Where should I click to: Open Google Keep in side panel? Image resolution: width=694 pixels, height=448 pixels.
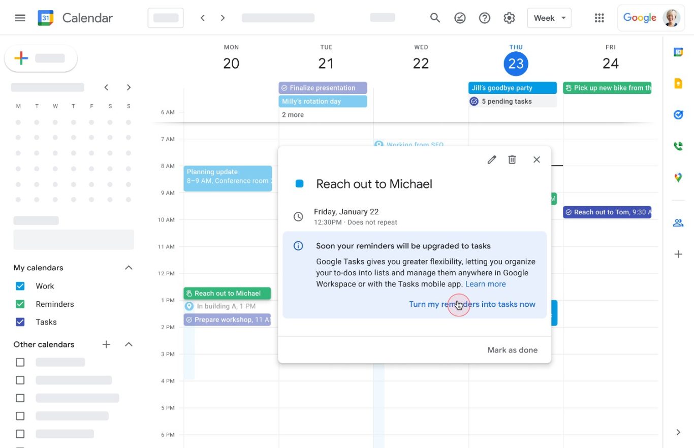click(x=678, y=84)
